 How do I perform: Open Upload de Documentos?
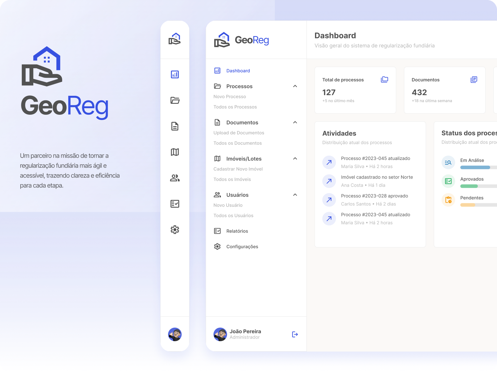pos(239,133)
